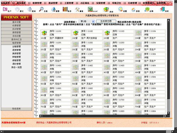Click page bottom scrollbar left arrow
Screen dimensions: 177x133
(1, 132)
